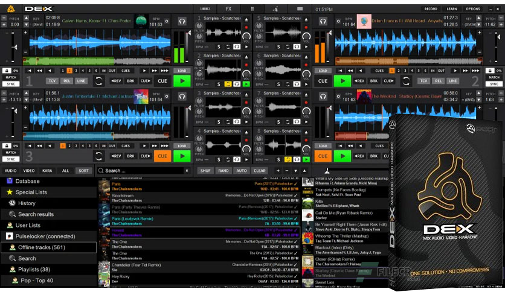Start playback on deck 2
The image size is (505, 292).
point(342,81)
